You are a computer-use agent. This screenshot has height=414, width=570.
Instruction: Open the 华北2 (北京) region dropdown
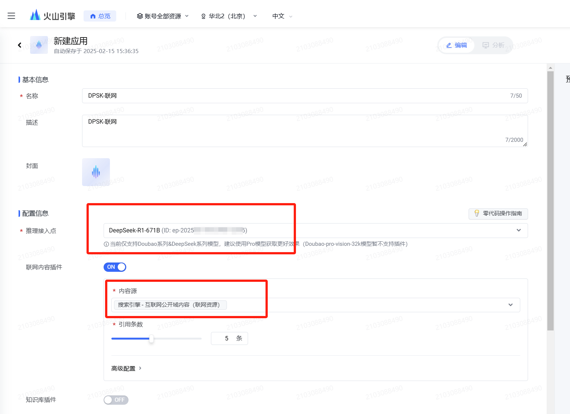pyautogui.click(x=229, y=16)
